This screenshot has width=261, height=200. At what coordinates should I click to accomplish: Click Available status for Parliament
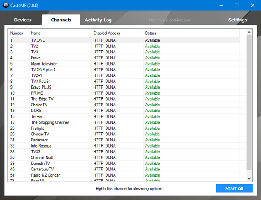click(152, 140)
